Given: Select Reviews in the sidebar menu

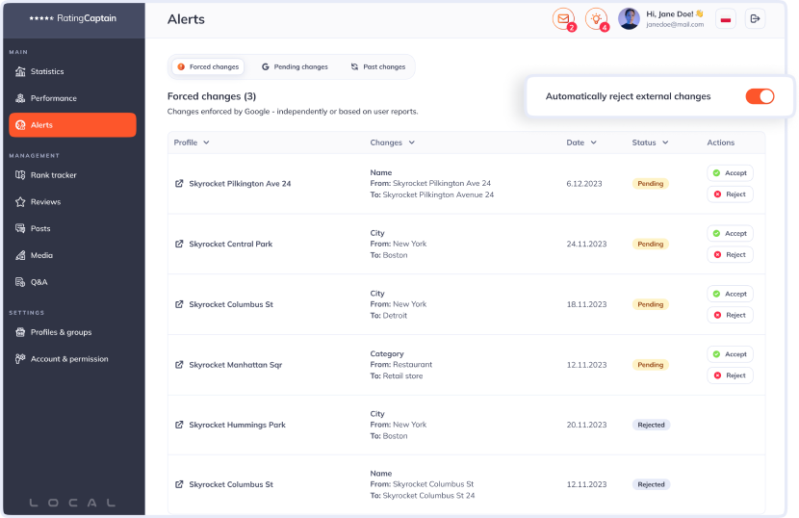Looking at the screenshot, I should point(45,202).
